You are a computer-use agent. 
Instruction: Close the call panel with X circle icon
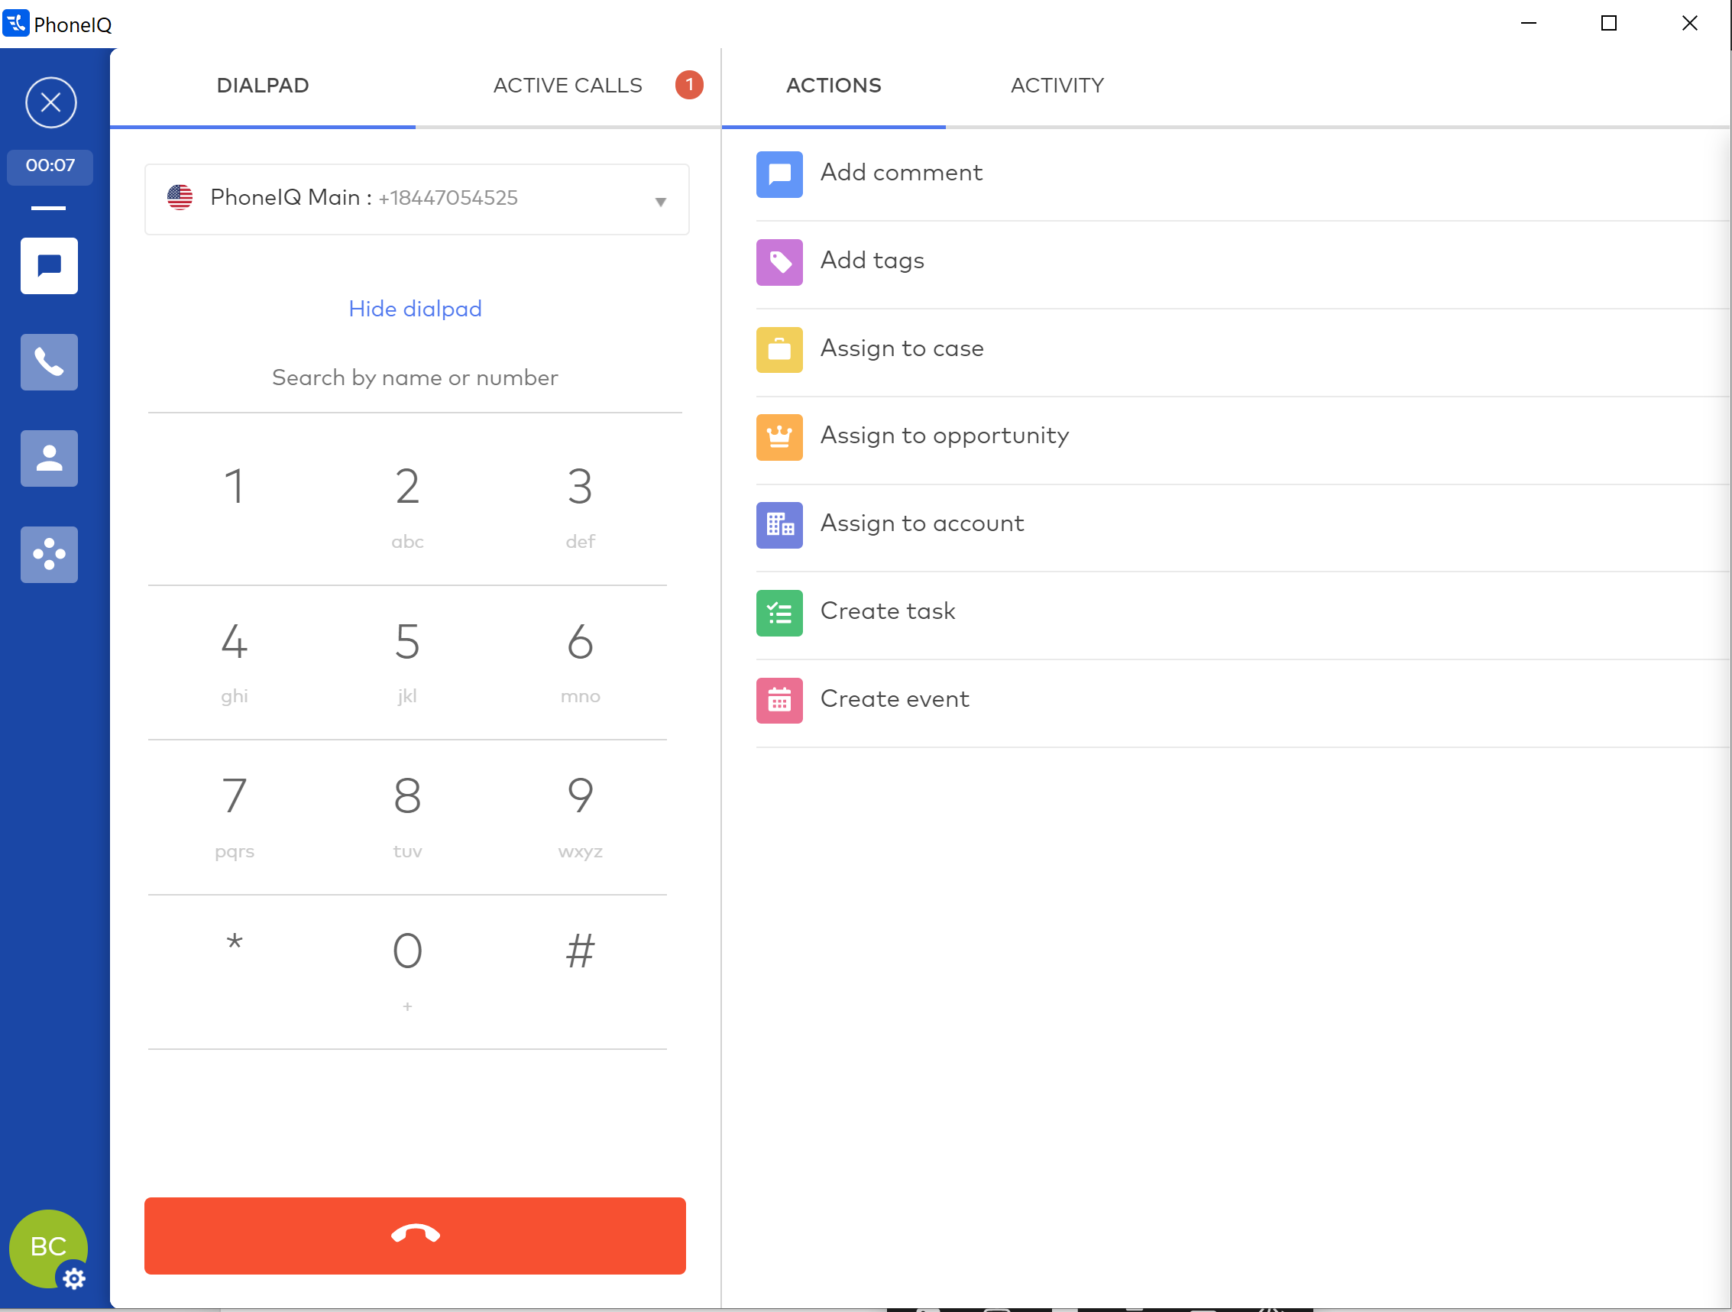point(51,102)
